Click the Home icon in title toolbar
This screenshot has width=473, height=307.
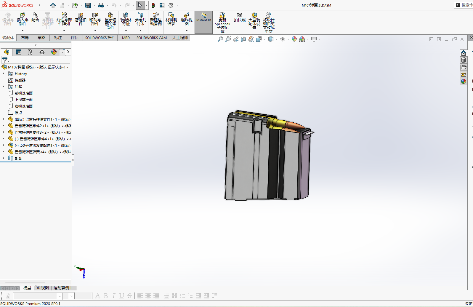[x=53, y=5]
